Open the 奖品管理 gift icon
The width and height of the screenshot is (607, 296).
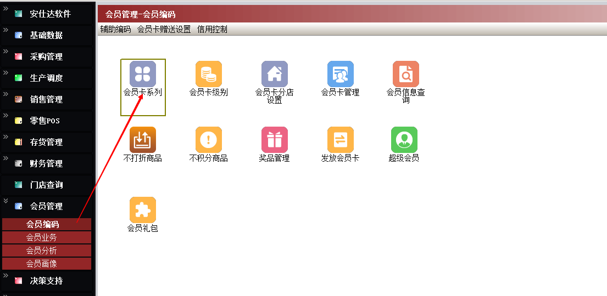click(x=275, y=139)
